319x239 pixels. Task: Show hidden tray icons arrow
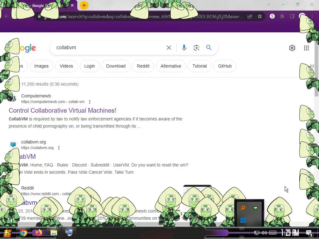tap(249, 233)
